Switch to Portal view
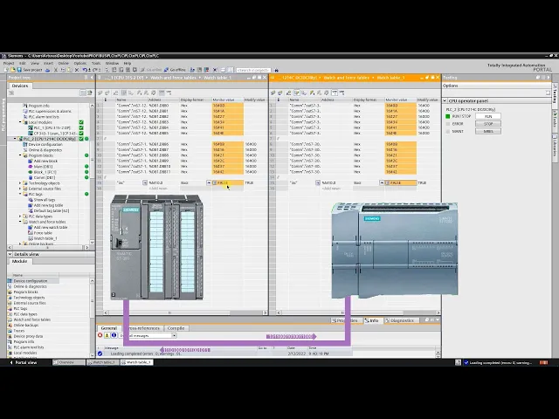The width and height of the screenshot is (559, 419). pos(24,362)
